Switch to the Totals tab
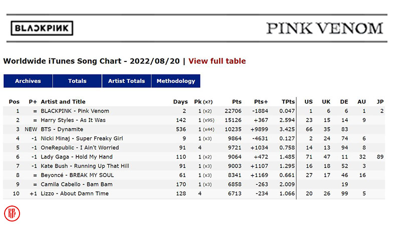Image resolution: width=393 pixels, height=225 pixels. (x=77, y=81)
